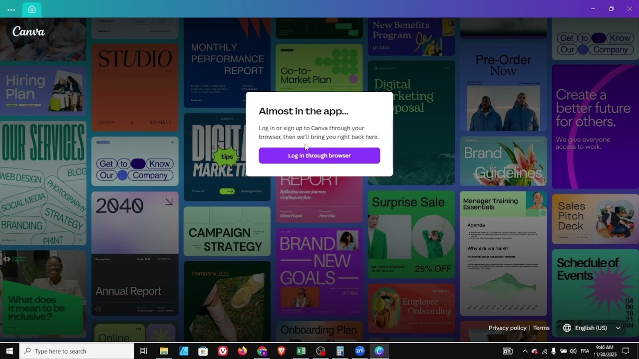Screen dimensions: 639x359
Task: Launch Chrome from taskbar
Action: coord(262,351)
